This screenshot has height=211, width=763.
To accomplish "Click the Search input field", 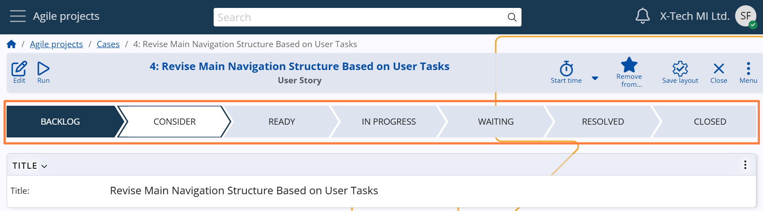I will (x=360, y=17).
